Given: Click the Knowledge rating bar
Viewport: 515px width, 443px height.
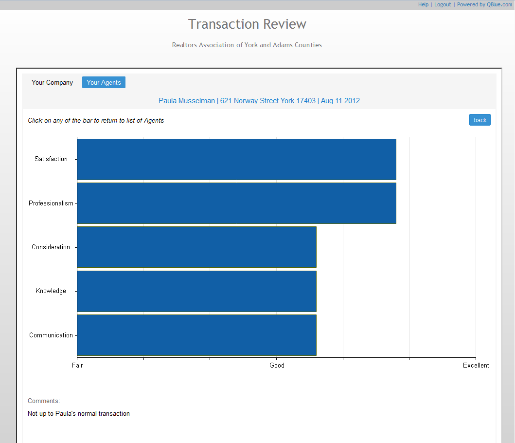Looking at the screenshot, I should click(x=196, y=291).
